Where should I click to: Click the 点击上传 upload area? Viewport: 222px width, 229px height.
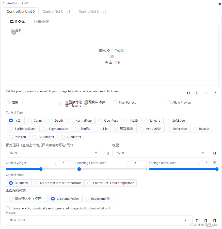tap(112, 62)
